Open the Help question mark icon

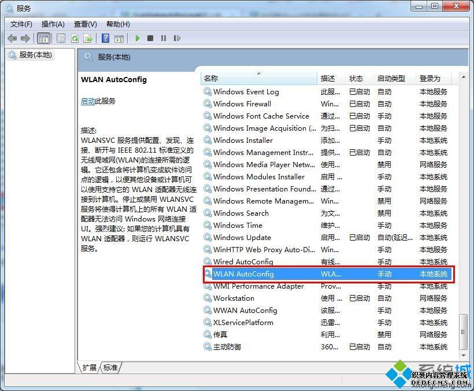[x=106, y=38]
